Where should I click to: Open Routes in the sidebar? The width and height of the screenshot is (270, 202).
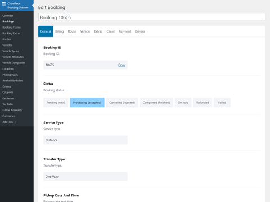[x=7, y=39]
